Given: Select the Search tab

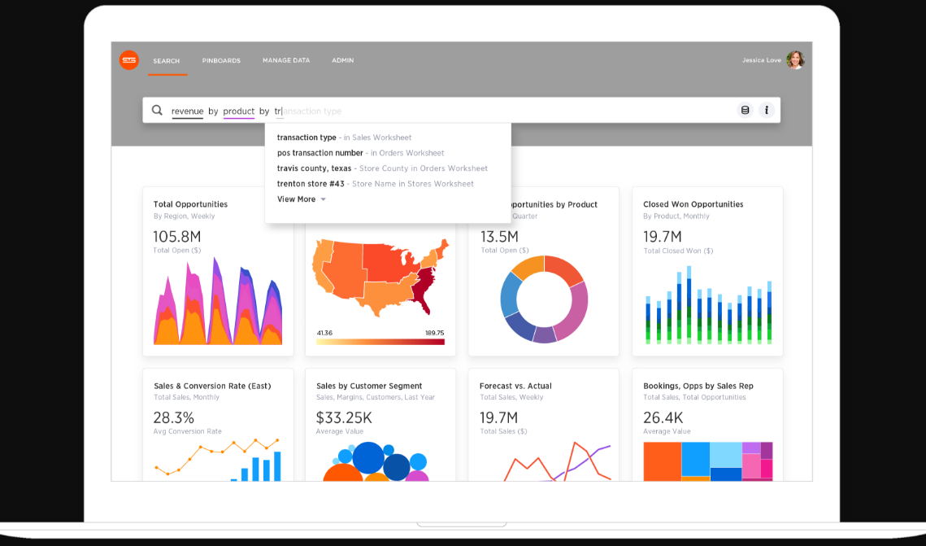Looking at the screenshot, I should [x=167, y=61].
